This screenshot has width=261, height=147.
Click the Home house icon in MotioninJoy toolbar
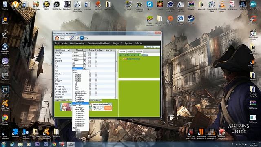coord(57,38)
